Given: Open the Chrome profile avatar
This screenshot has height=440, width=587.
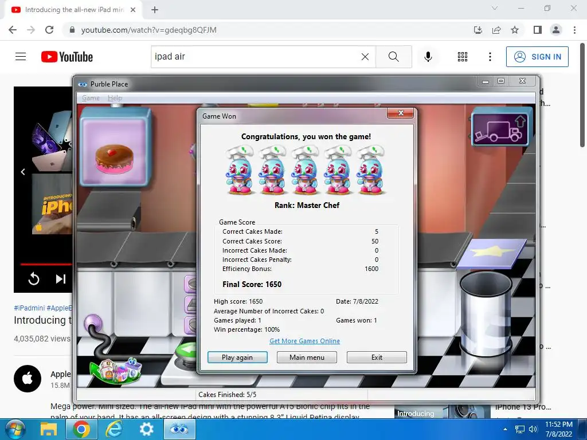Looking at the screenshot, I should (556, 30).
